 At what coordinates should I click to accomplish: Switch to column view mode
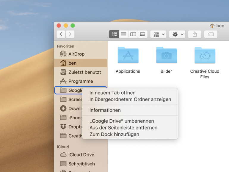point(133,34)
